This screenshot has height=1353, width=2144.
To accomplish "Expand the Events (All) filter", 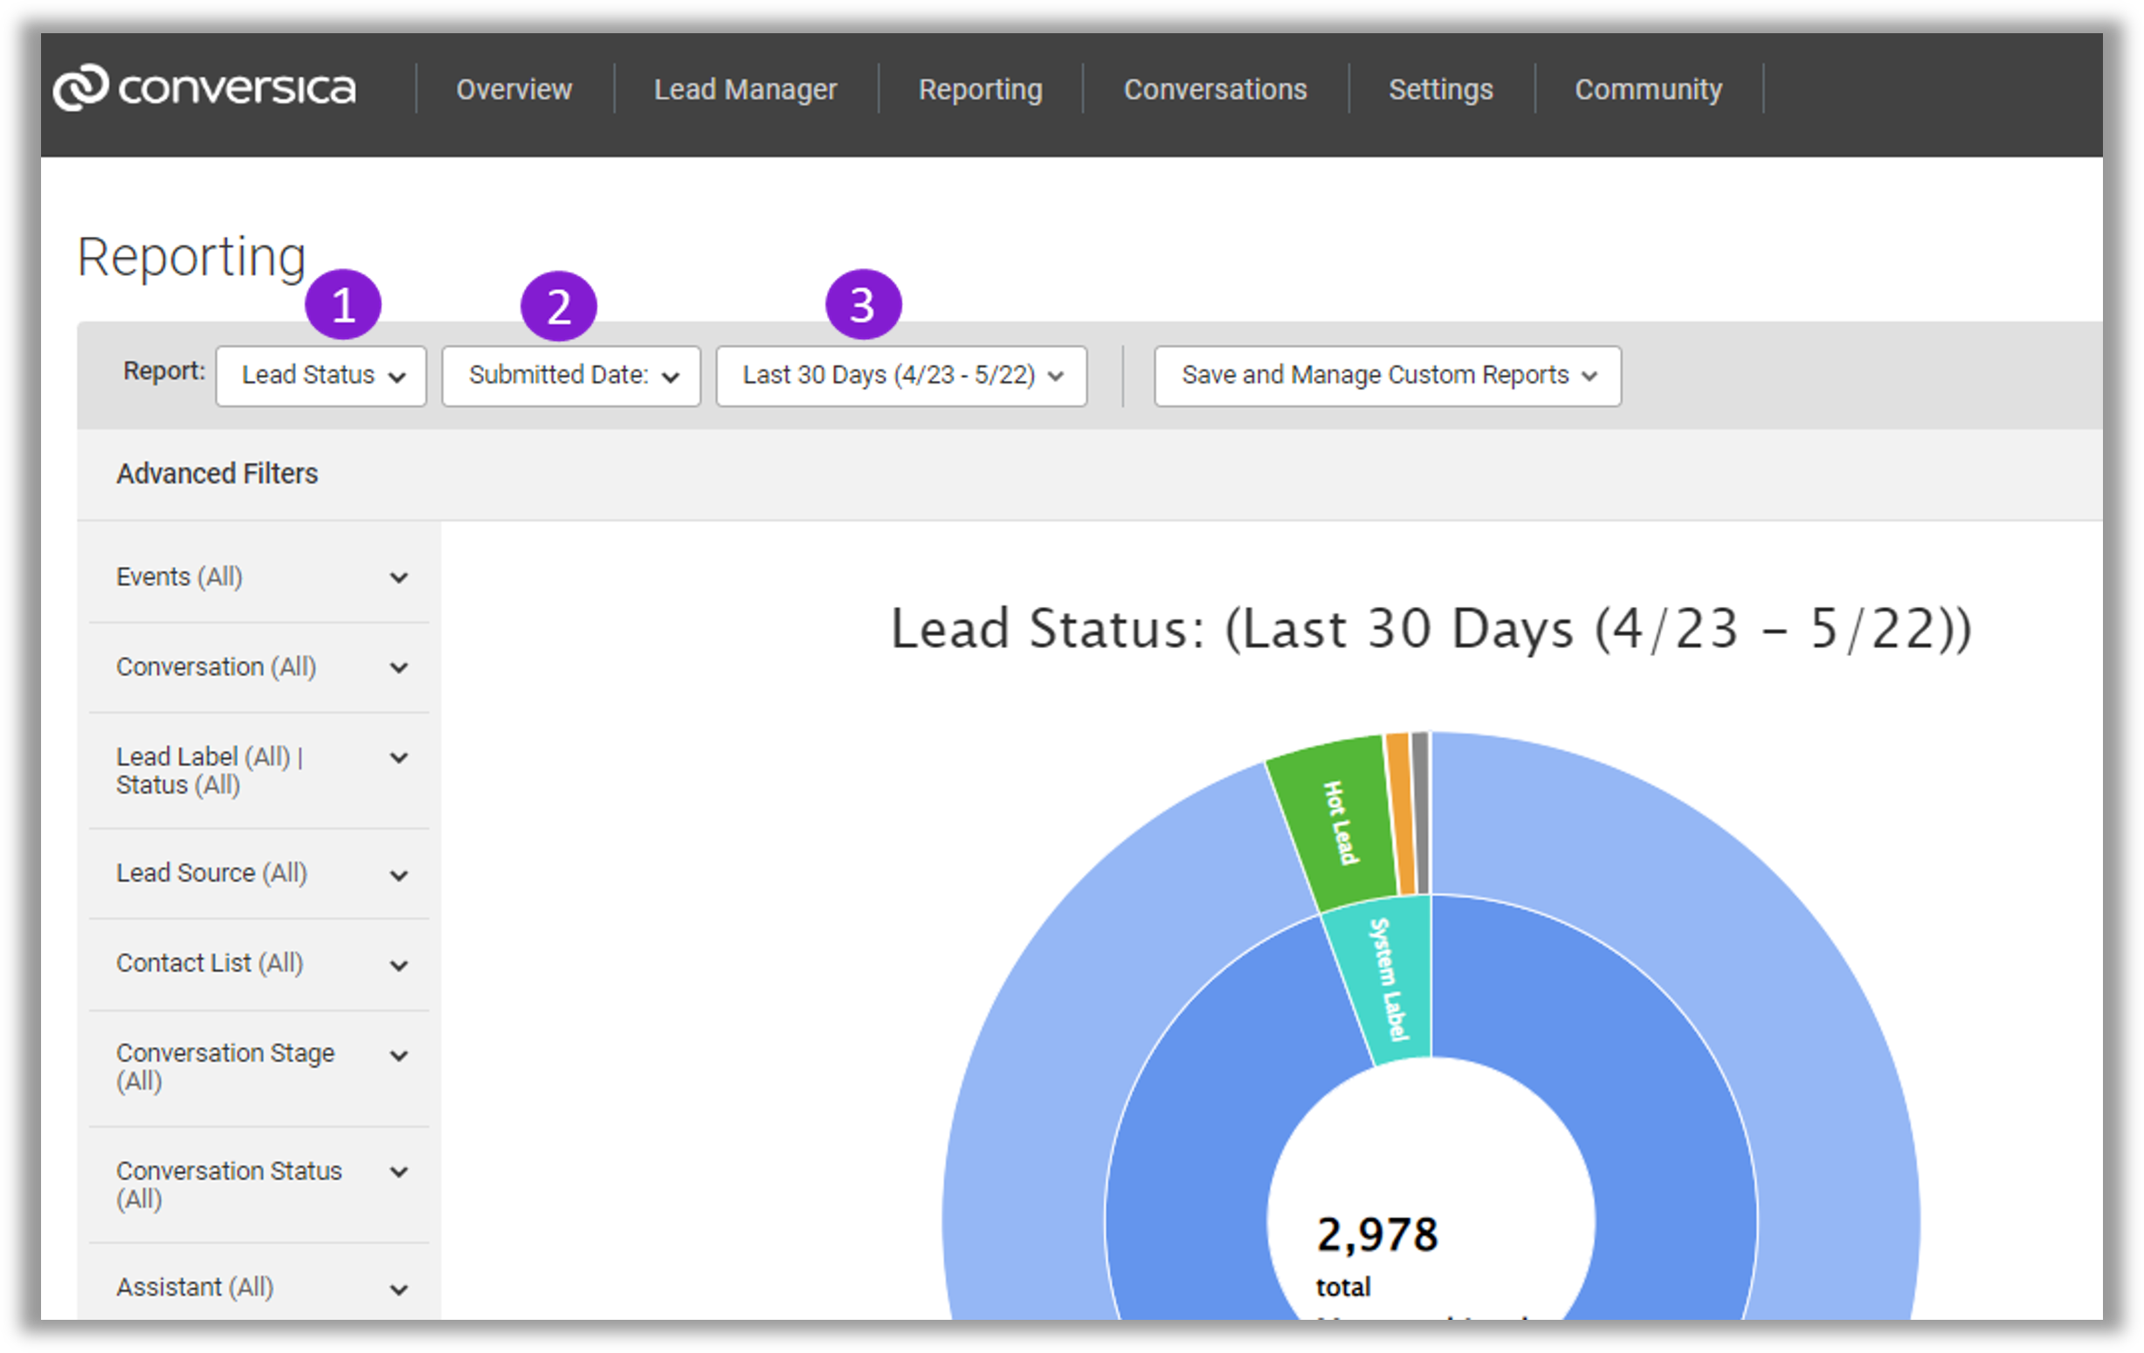I will pos(259,577).
